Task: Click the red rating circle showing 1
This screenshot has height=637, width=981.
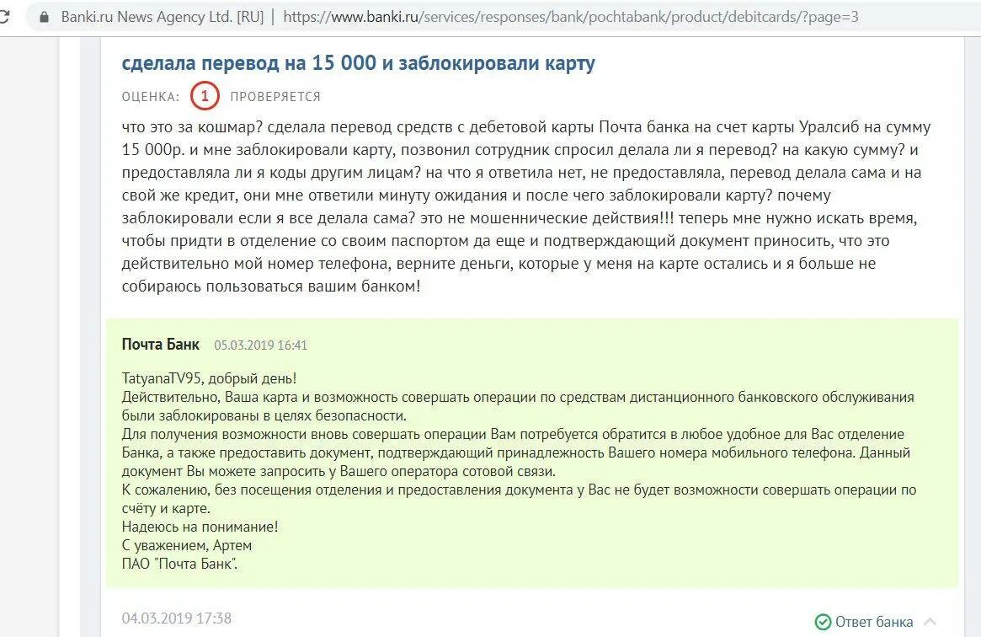Action: click(x=205, y=96)
